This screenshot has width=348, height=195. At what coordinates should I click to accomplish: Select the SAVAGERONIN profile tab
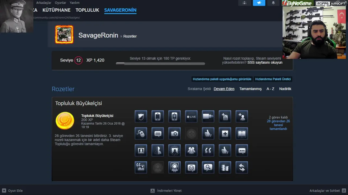click(x=120, y=10)
